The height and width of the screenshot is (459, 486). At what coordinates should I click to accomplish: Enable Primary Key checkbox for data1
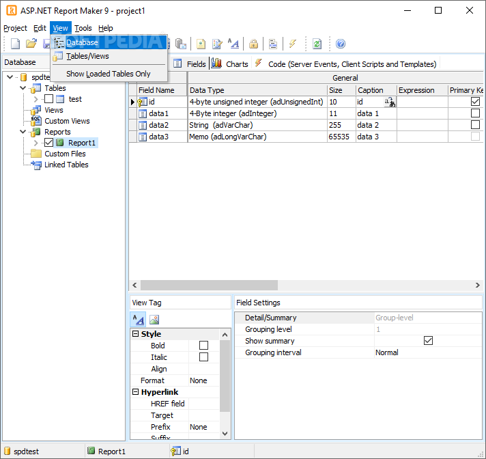click(x=475, y=113)
